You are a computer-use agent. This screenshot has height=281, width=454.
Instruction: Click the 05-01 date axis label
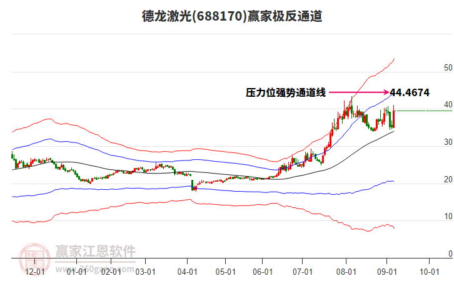tap(226, 272)
